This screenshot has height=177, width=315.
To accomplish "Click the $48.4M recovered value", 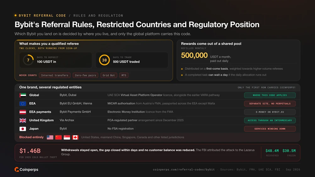I will (272, 151).
